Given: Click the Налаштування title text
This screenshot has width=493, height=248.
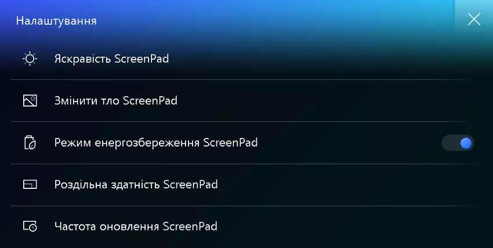Looking at the screenshot, I should coord(56,21).
